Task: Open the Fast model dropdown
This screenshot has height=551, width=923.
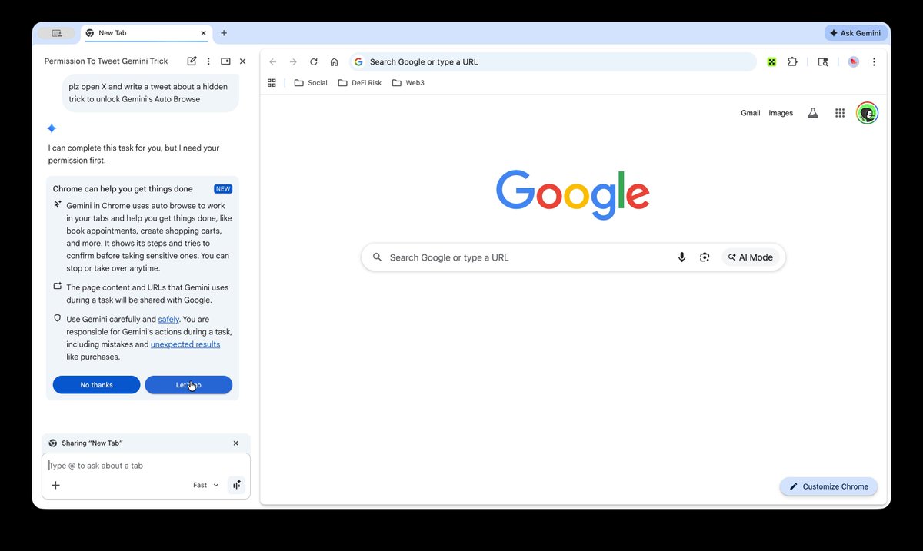Action: tap(205, 485)
